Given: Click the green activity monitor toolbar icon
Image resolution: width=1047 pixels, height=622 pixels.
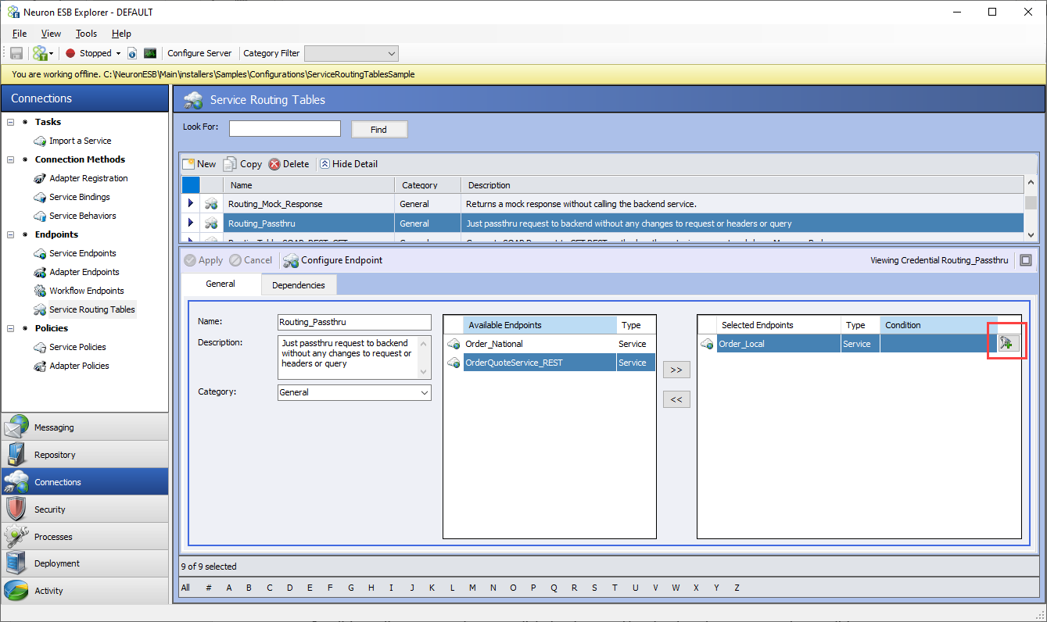Looking at the screenshot, I should [150, 53].
